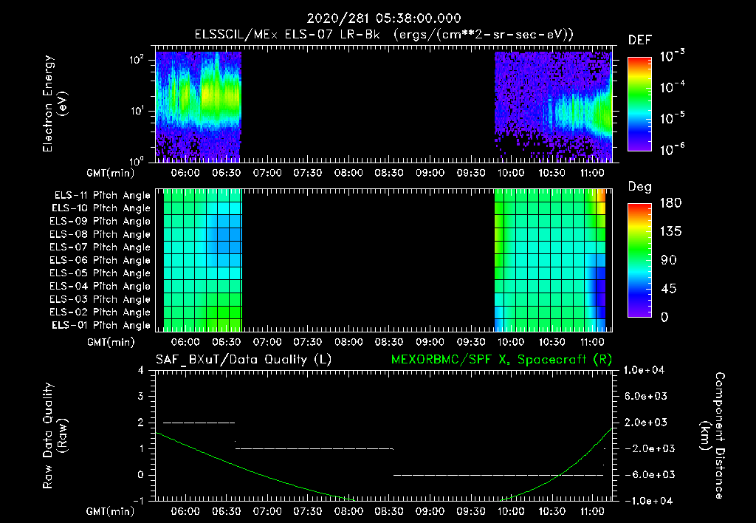The width and height of the screenshot is (756, 523).
Task: Click the left spectrogram data block near 06:00
Action: (x=198, y=106)
